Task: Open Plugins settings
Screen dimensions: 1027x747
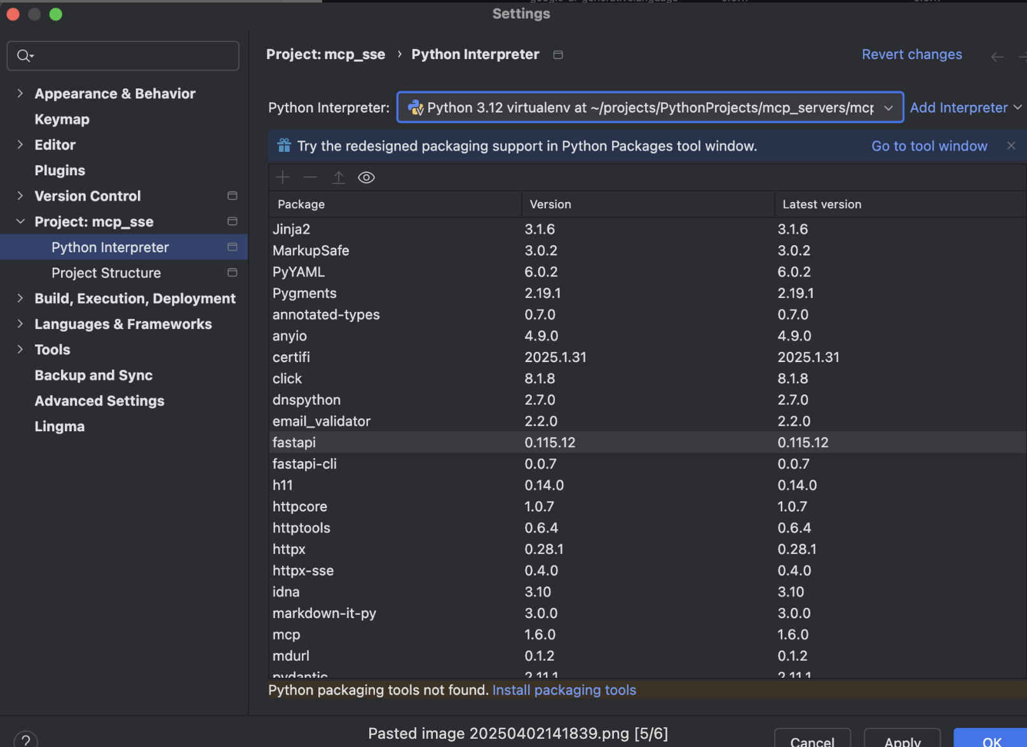Action: (60, 170)
